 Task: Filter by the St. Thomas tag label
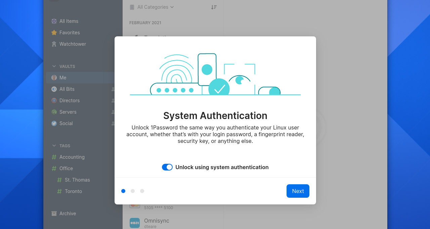click(77, 180)
